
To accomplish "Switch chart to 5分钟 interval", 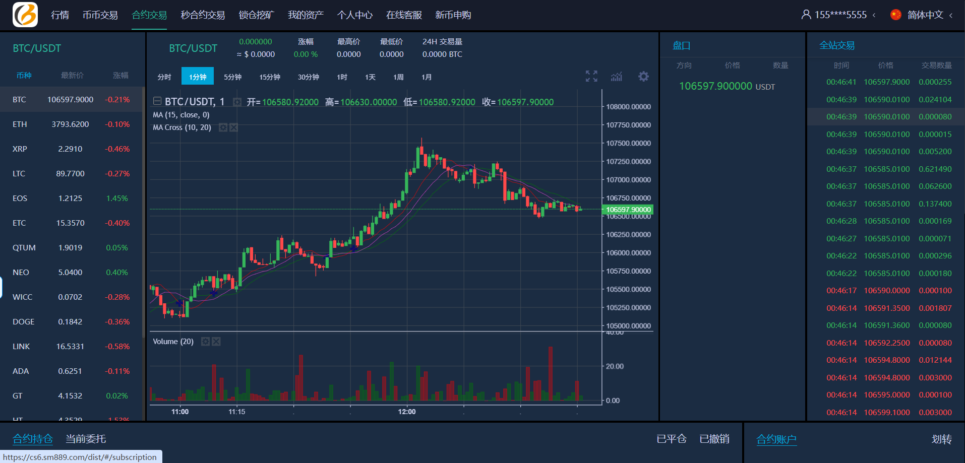I will pos(232,77).
